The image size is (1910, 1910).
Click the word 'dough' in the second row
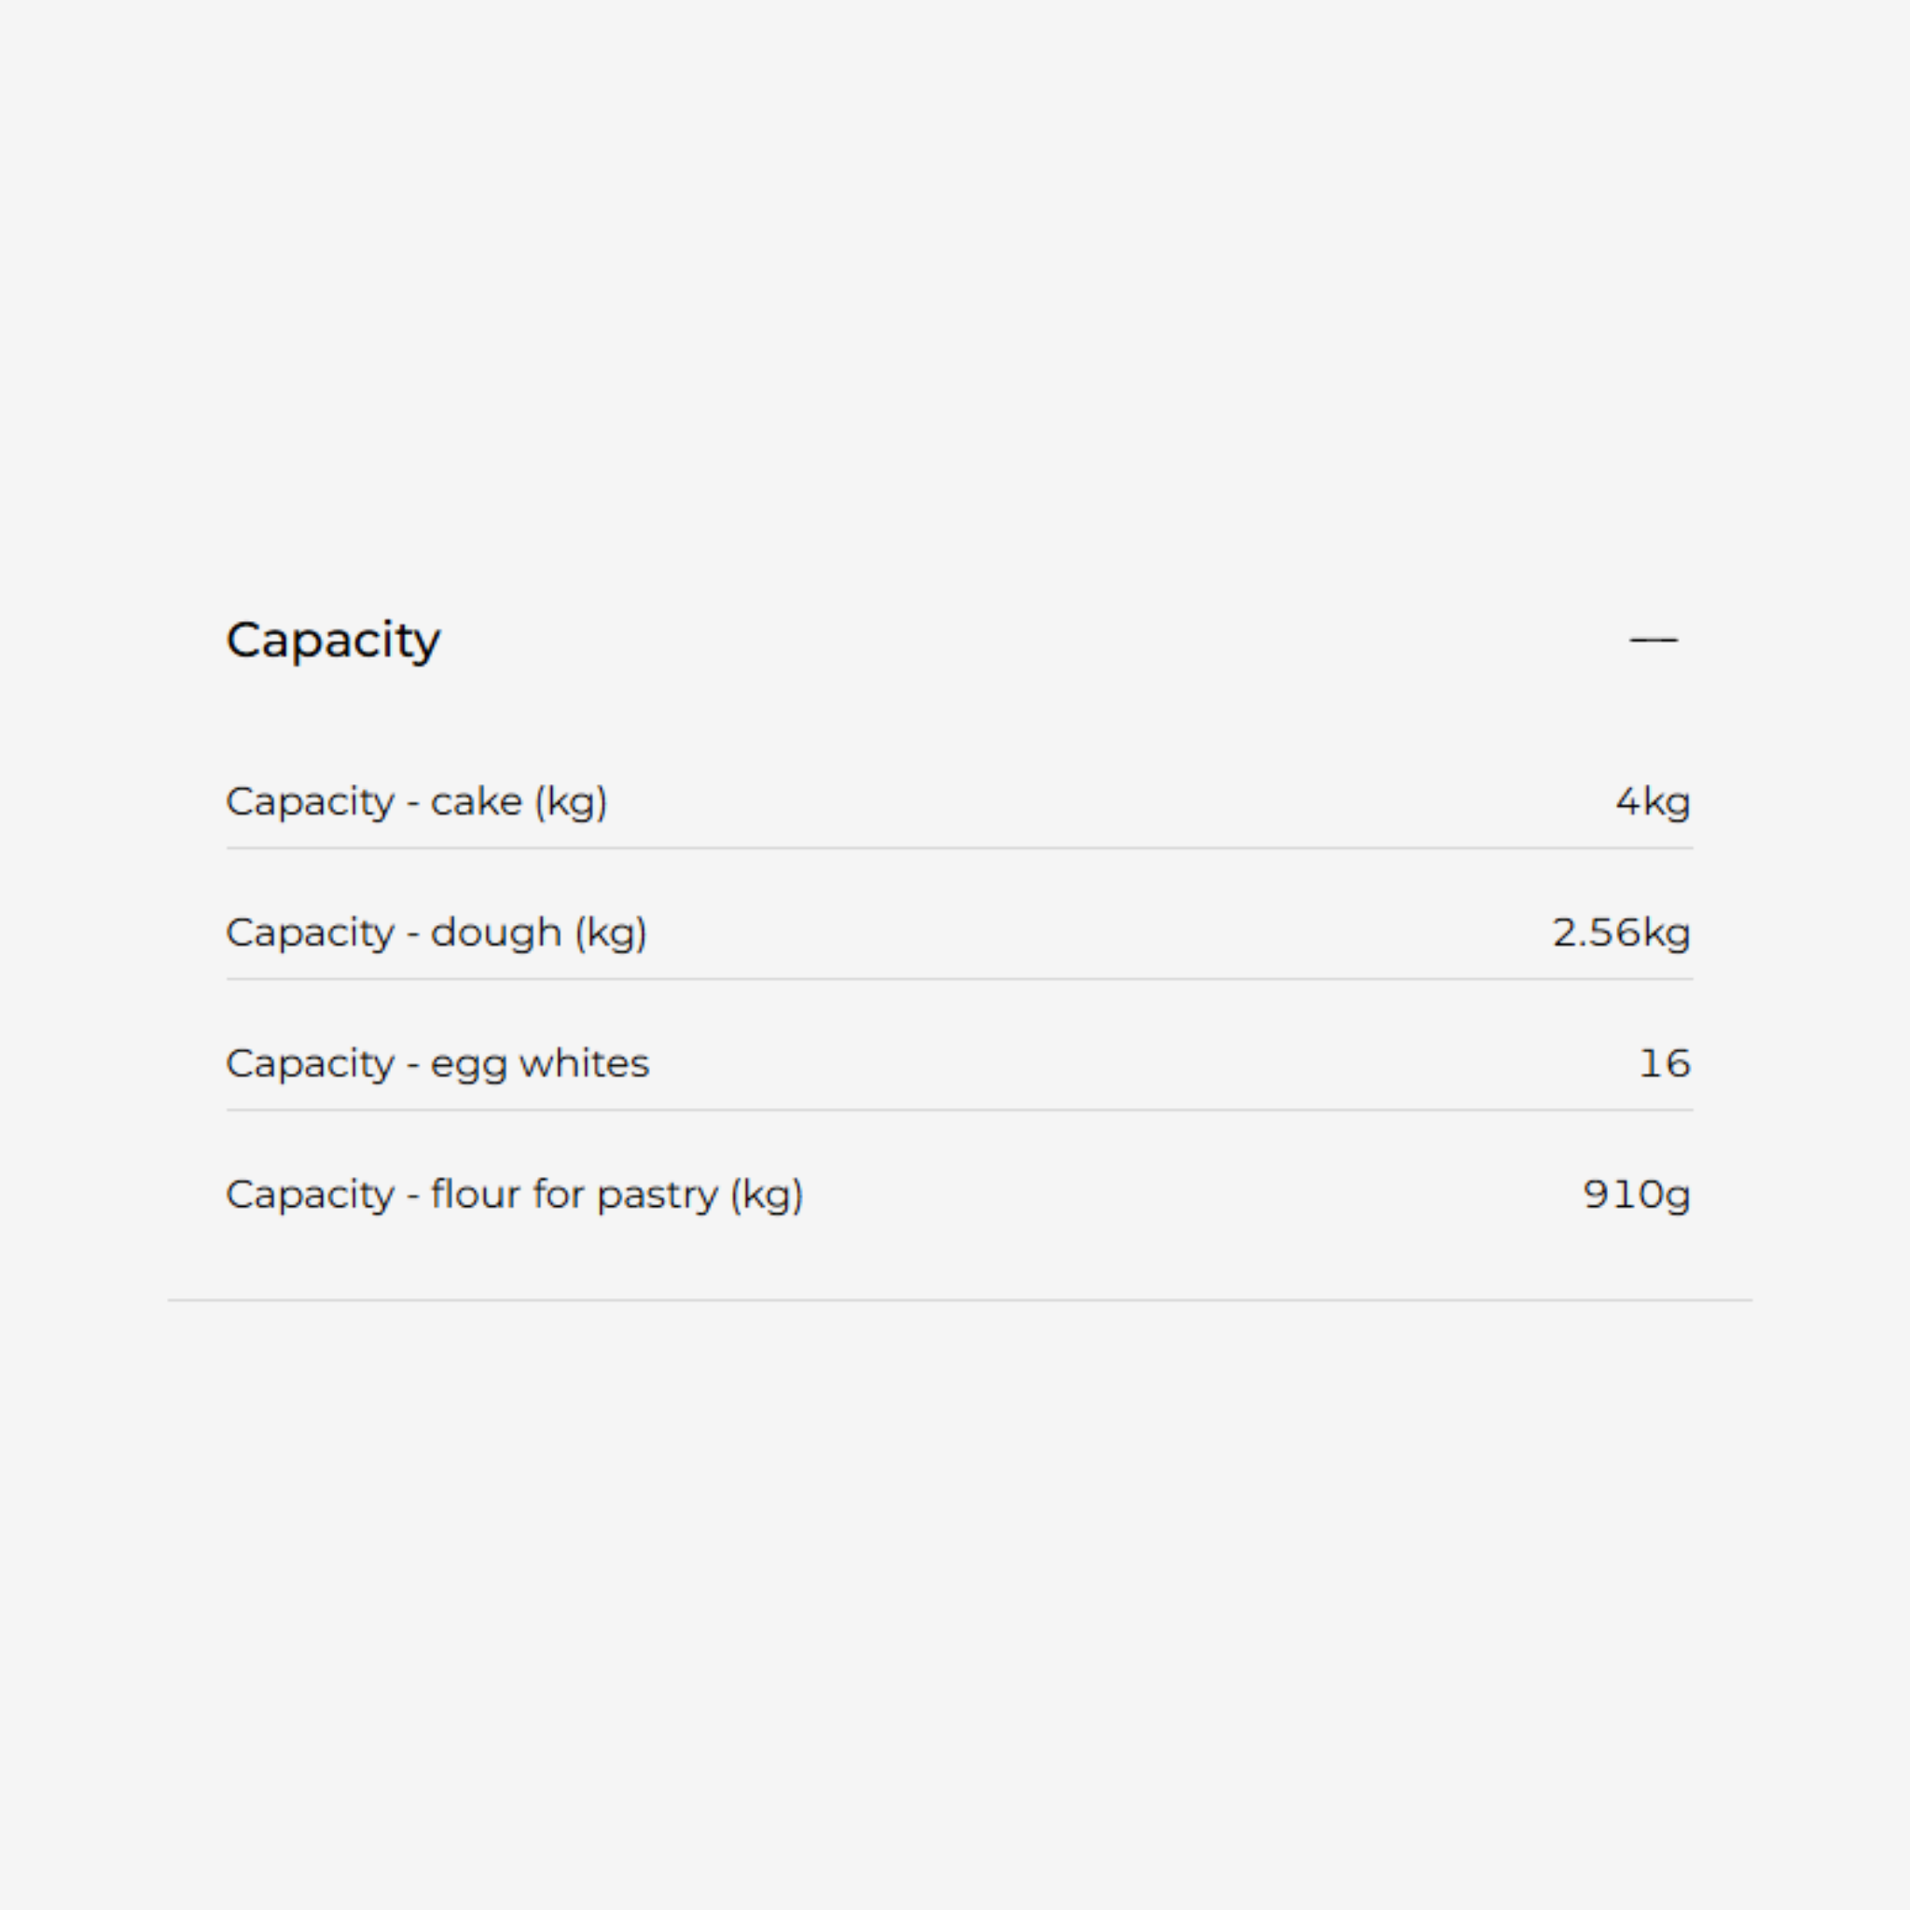click(496, 934)
